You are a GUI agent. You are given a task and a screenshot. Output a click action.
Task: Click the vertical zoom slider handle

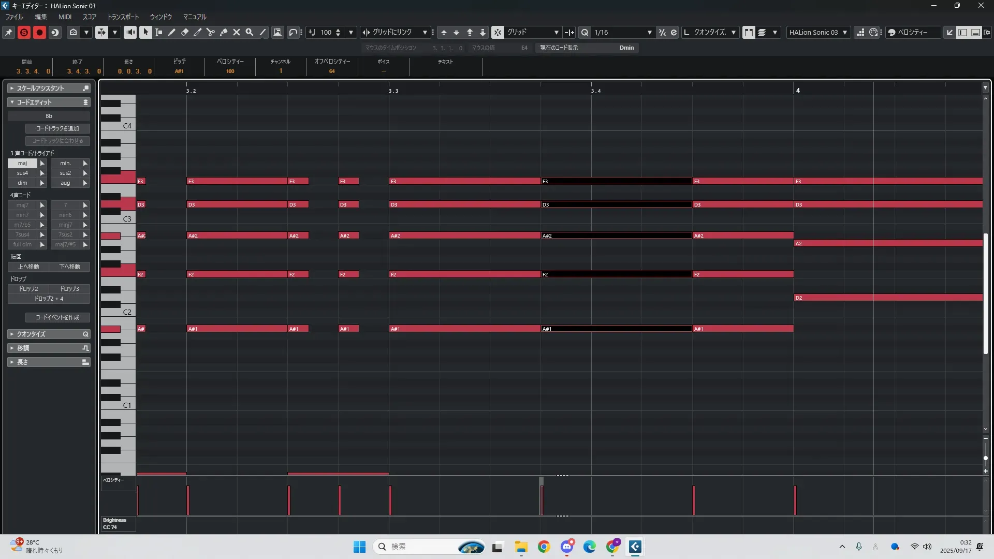[985, 458]
